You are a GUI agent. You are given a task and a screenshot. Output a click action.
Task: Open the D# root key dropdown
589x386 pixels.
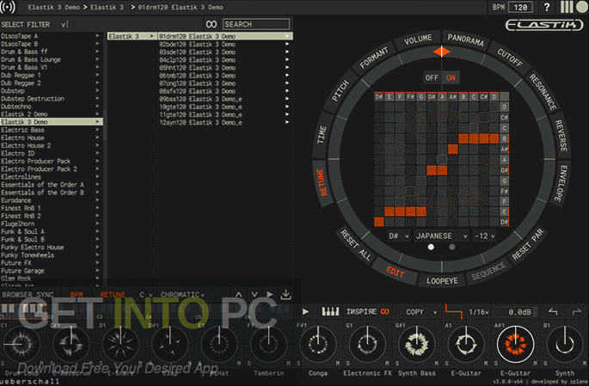point(399,236)
